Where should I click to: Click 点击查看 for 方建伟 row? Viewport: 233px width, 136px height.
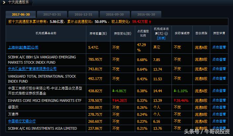219,114
